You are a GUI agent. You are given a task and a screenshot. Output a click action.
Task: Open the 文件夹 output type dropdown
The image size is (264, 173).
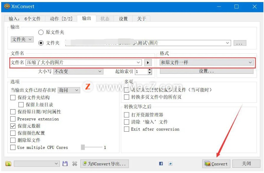tap(22, 39)
